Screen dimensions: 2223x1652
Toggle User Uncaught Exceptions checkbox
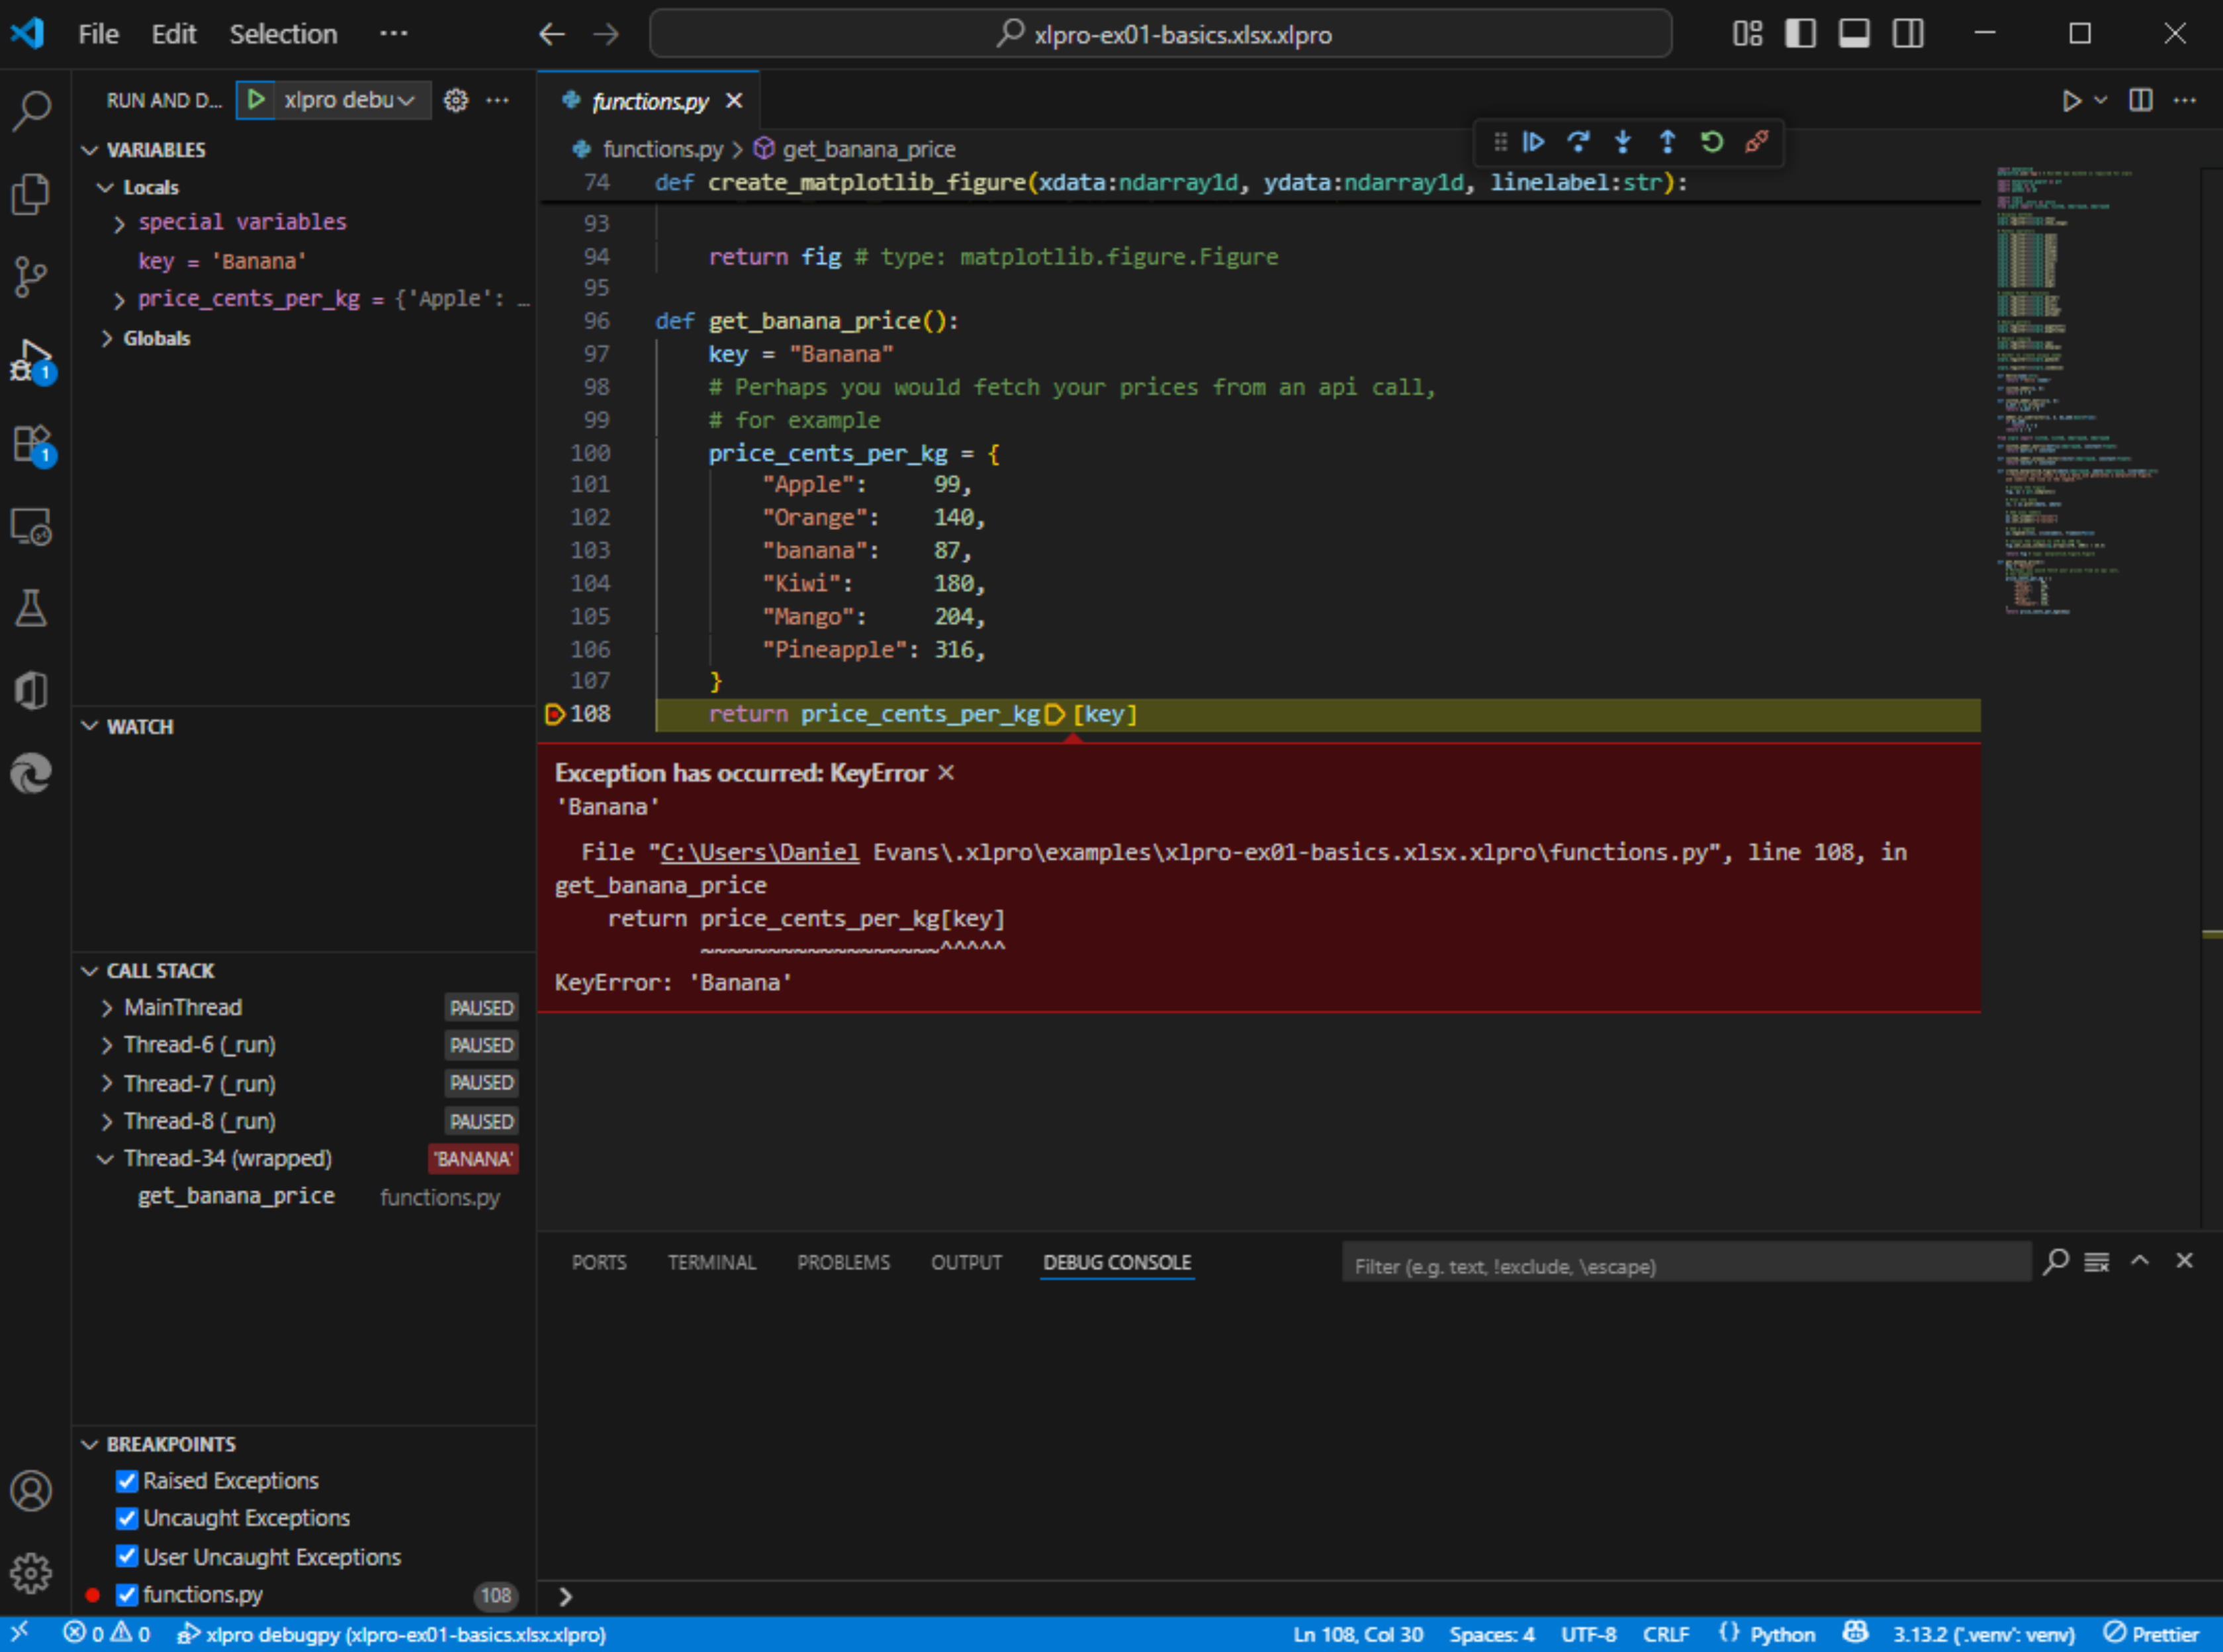[x=127, y=1557]
